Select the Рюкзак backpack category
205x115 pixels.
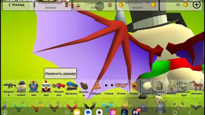tap(159, 88)
